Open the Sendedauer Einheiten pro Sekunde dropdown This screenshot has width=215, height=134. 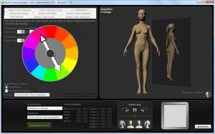pyautogui.click(x=45, y=108)
